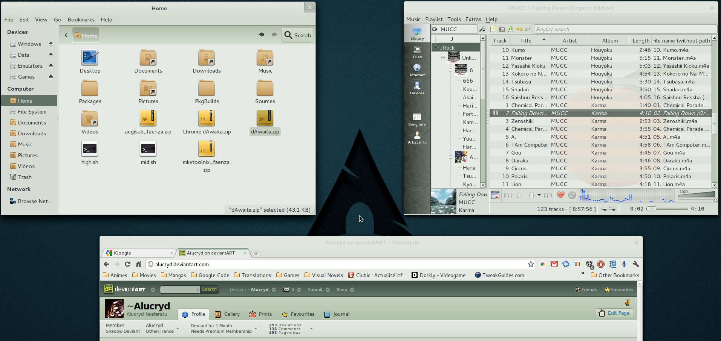
Task: Ban the current track with the circle-slash icon
Action: point(572,195)
